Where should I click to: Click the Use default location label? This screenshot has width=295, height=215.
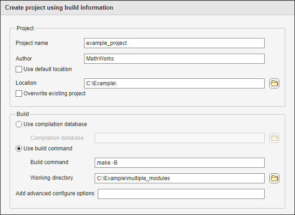tap(47, 69)
